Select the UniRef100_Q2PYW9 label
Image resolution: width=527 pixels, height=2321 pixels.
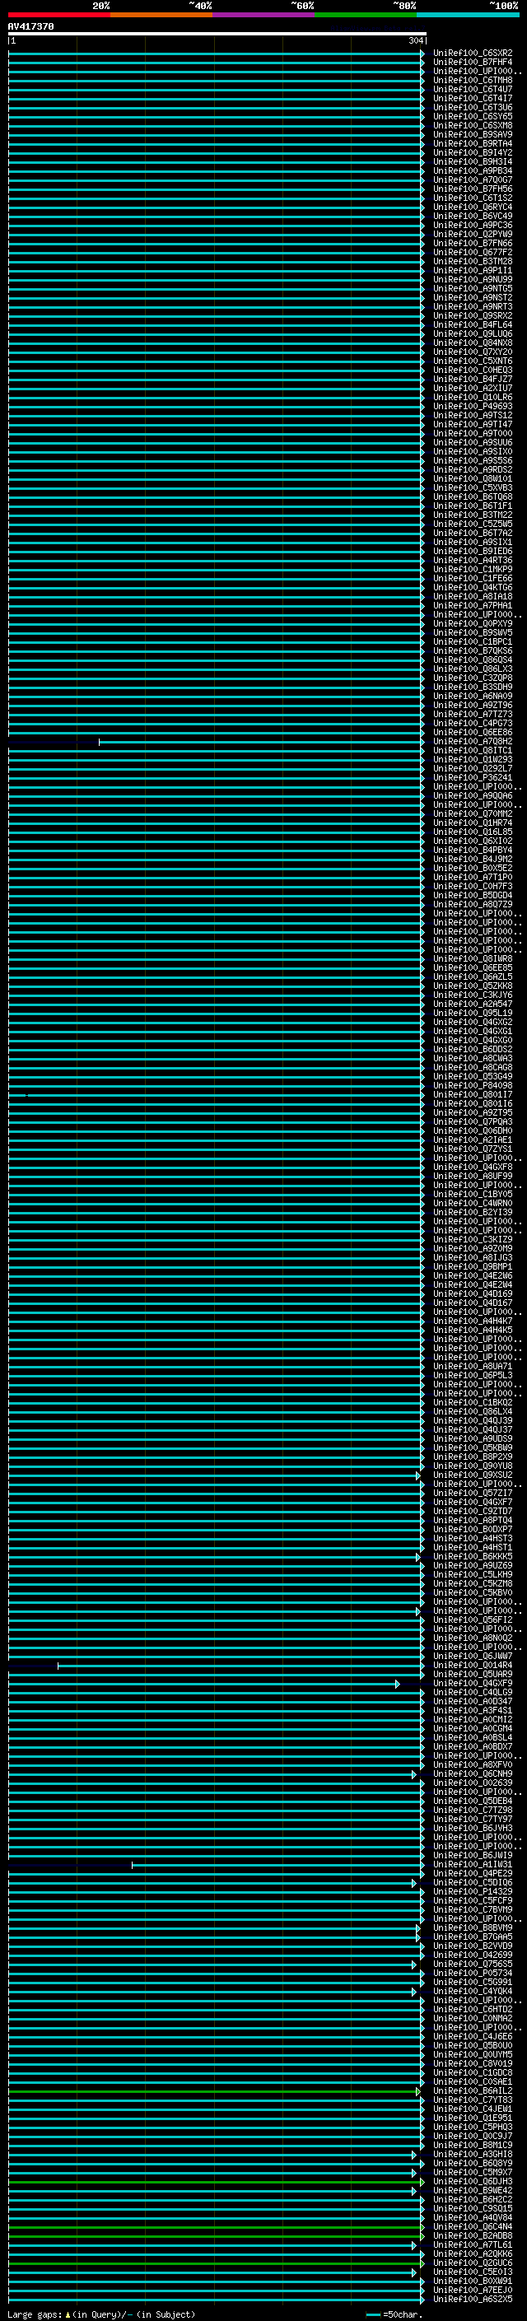pyautogui.click(x=473, y=235)
